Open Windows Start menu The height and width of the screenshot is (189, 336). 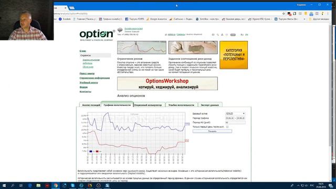click(4, 185)
